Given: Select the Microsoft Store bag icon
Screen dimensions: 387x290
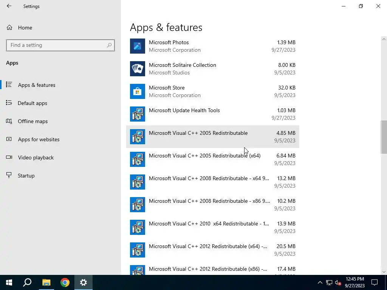Looking at the screenshot, I should click(138, 91).
